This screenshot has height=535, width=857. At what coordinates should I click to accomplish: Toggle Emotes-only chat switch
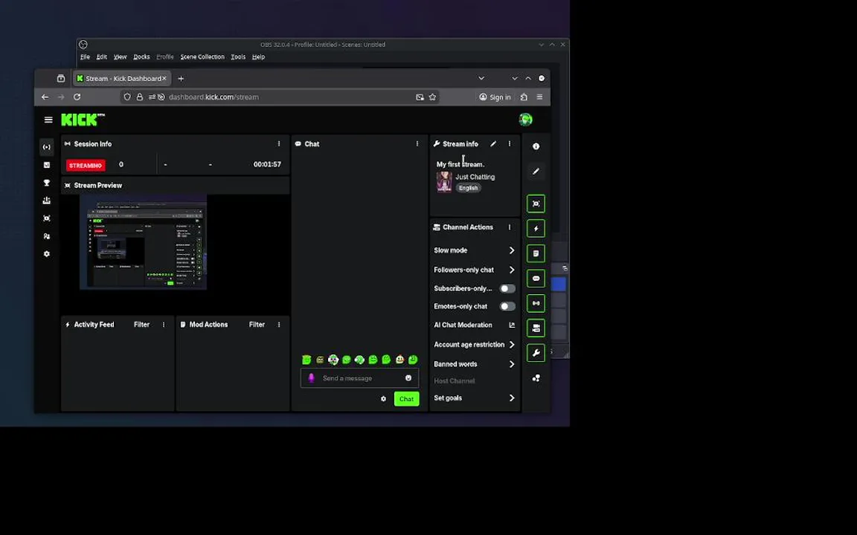point(507,306)
